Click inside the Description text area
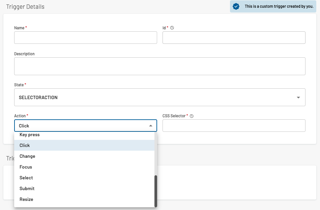Viewport: 320px width, 210px height. (159, 66)
